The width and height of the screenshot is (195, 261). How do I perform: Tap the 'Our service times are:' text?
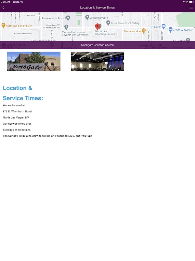[17, 124]
